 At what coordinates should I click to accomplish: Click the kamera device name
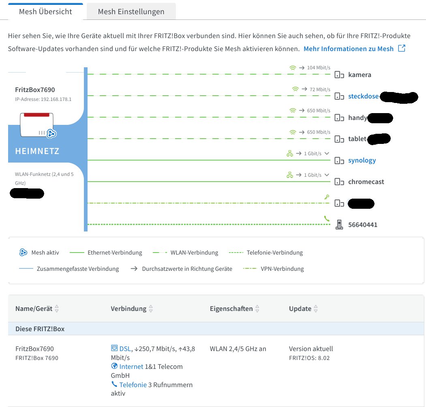pos(360,75)
